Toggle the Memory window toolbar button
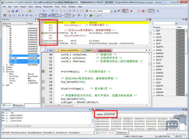 [x=67, y=15]
